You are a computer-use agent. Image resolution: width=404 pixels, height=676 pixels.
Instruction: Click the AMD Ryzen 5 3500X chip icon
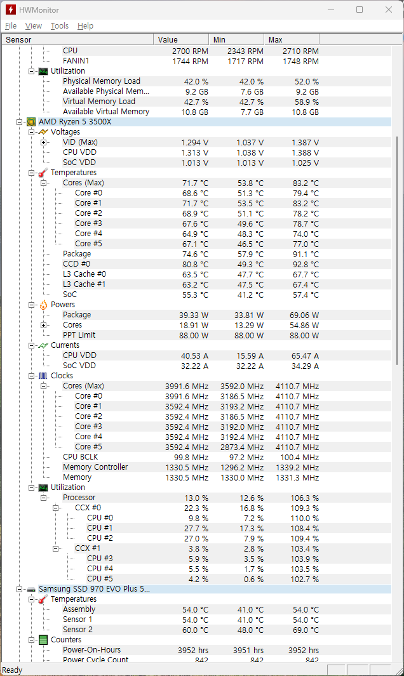coord(31,122)
